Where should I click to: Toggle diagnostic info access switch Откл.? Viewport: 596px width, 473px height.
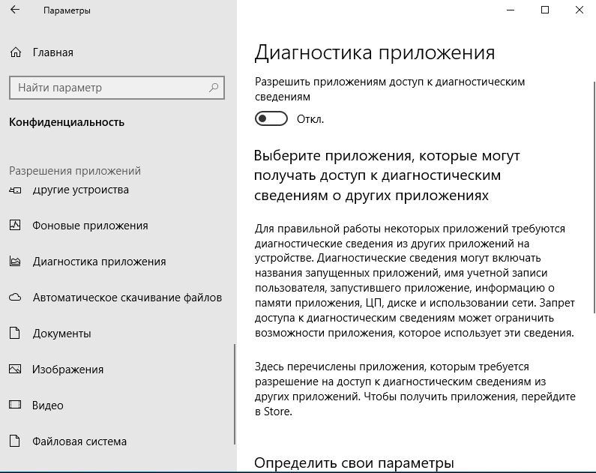[x=271, y=118]
